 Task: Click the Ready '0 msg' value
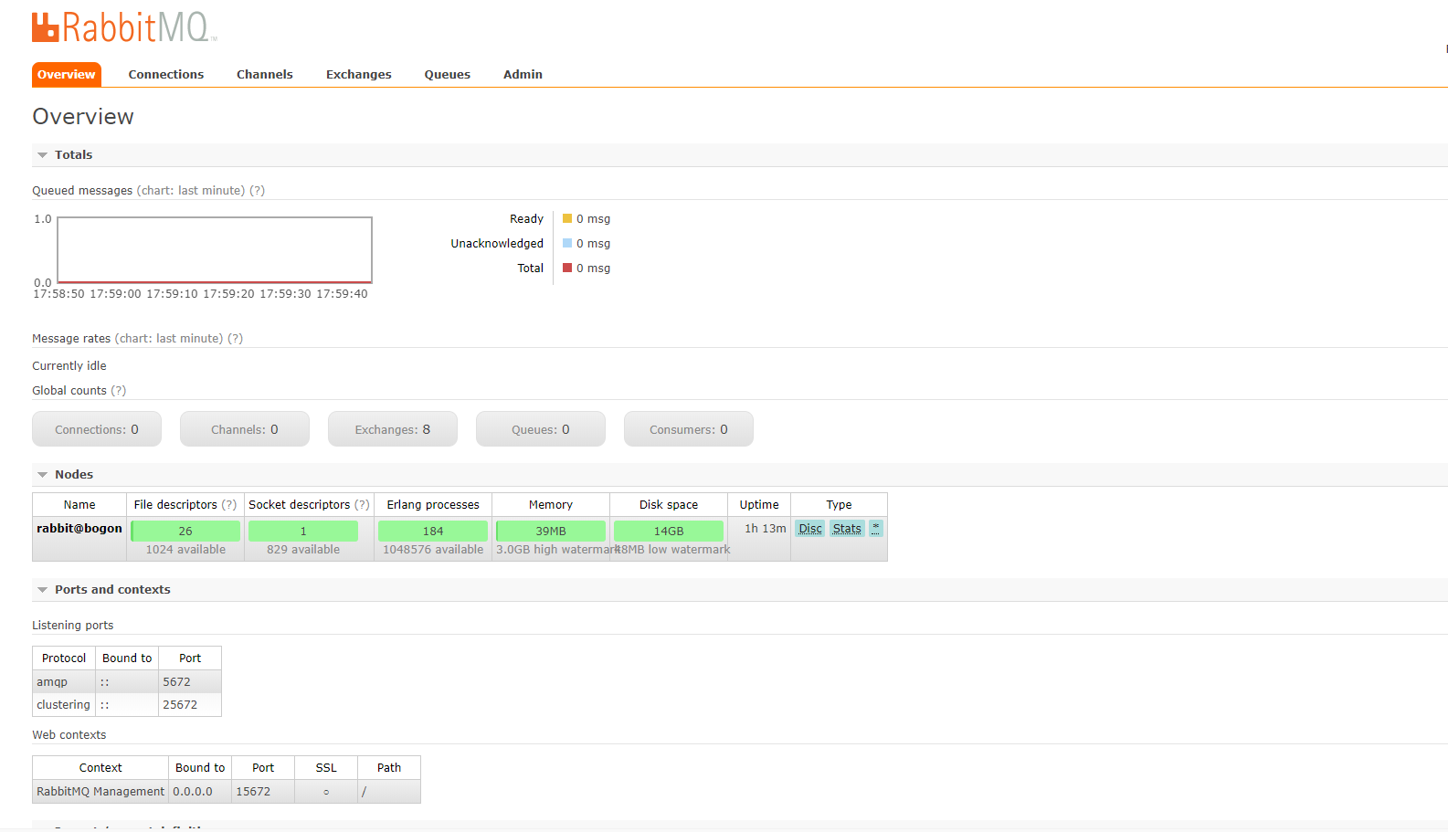[x=594, y=219]
